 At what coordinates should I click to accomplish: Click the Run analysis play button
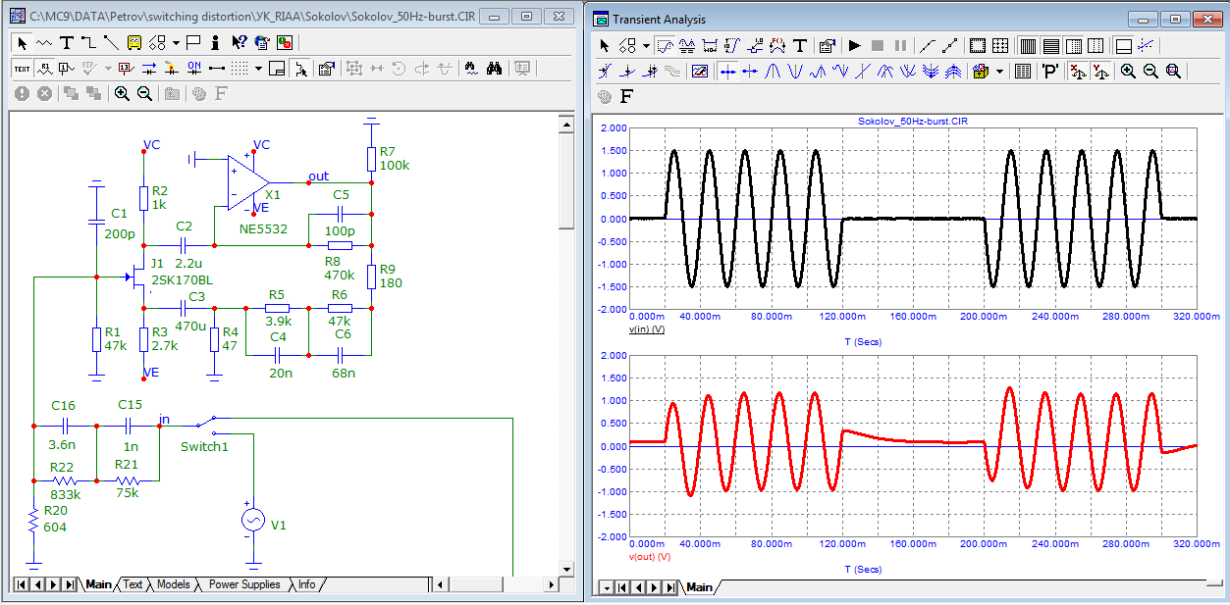click(x=854, y=45)
